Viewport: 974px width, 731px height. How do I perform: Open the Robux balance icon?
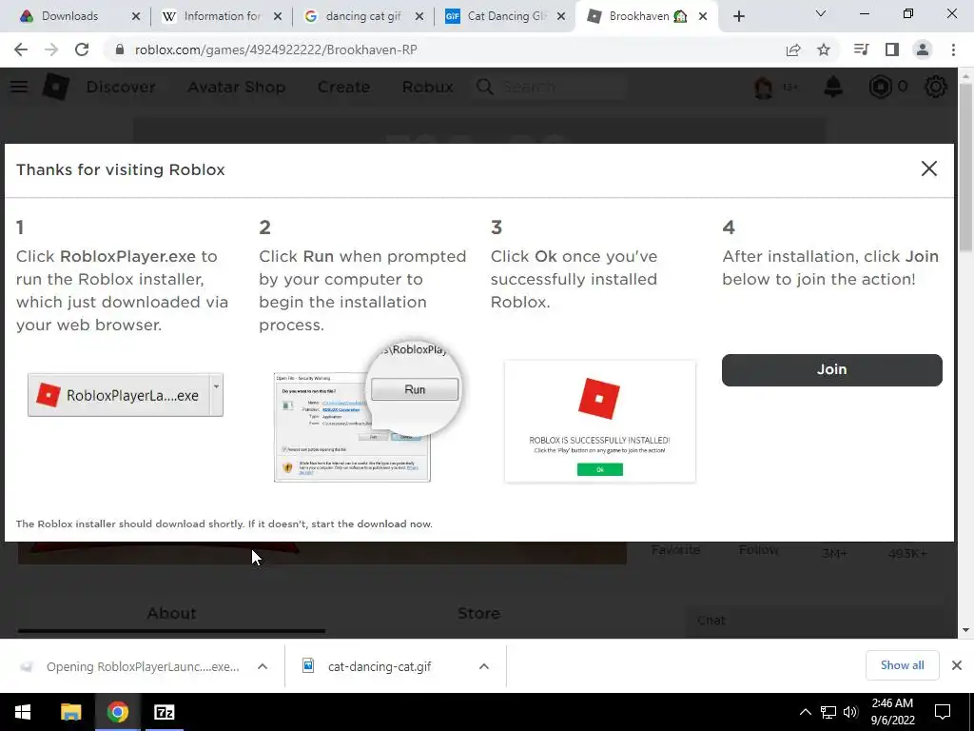[x=880, y=87]
